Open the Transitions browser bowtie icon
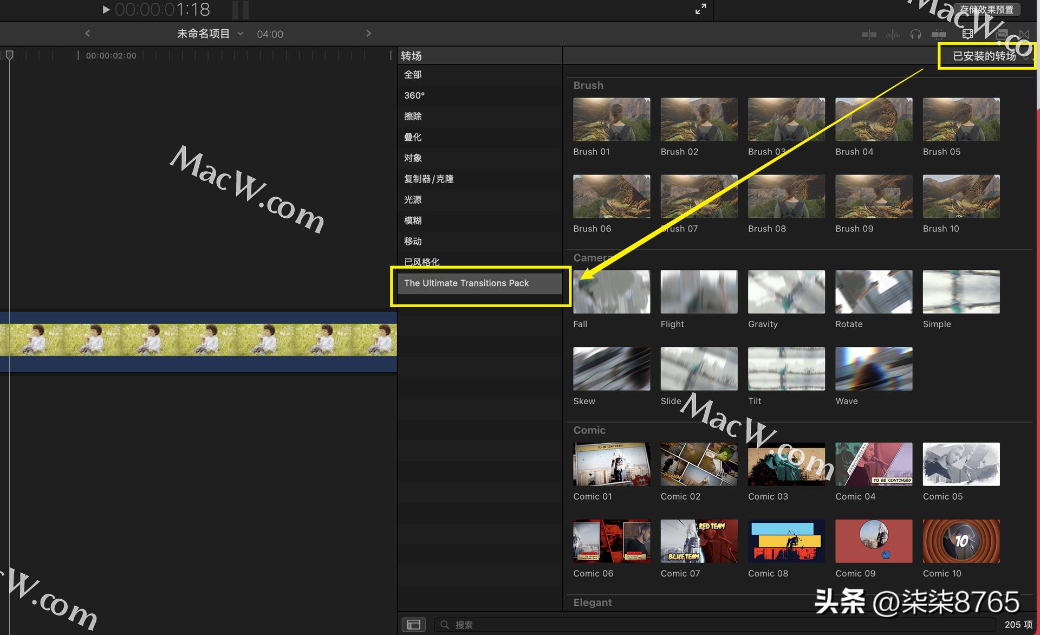1040x635 pixels. coord(1025,34)
